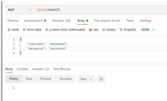Switch to the Params tab
This screenshot has width=167, height=101.
pyautogui.click(x=13, y=21)
